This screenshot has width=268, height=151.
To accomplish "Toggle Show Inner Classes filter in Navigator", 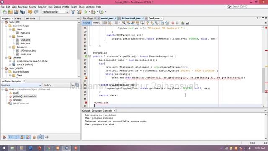I will coord(28,137).
